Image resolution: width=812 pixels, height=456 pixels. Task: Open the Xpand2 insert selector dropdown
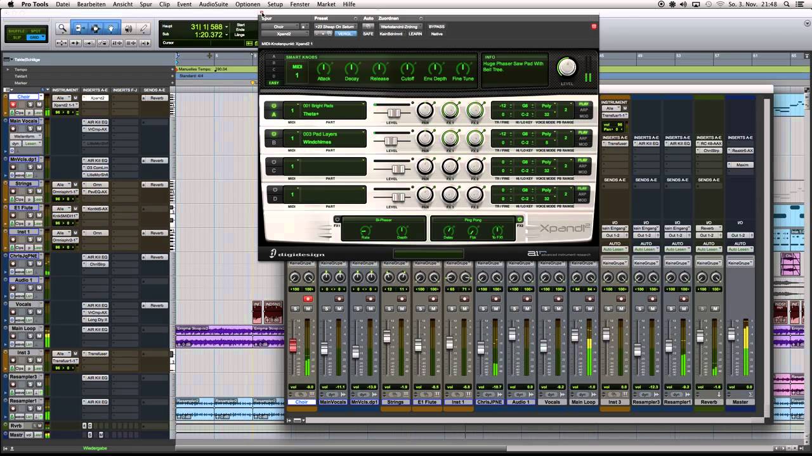(x=285, y=34)
